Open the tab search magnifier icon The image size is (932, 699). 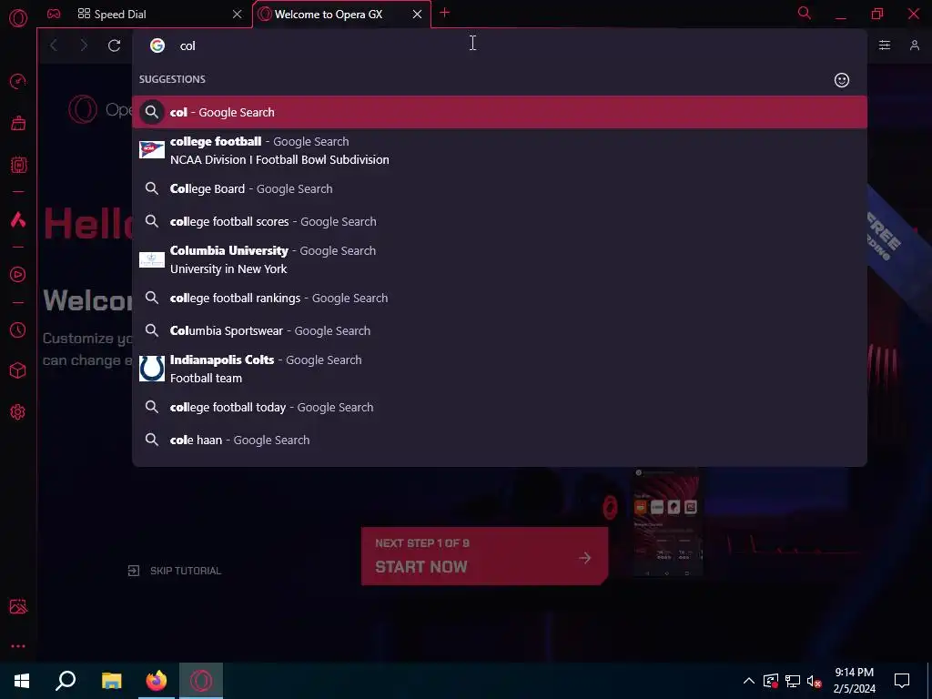tap(805, 13)
